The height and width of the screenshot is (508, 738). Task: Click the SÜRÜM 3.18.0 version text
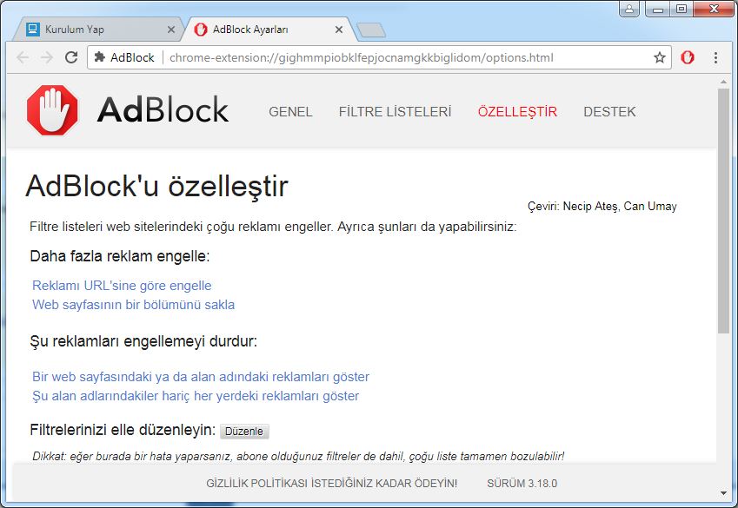(522, 484)
